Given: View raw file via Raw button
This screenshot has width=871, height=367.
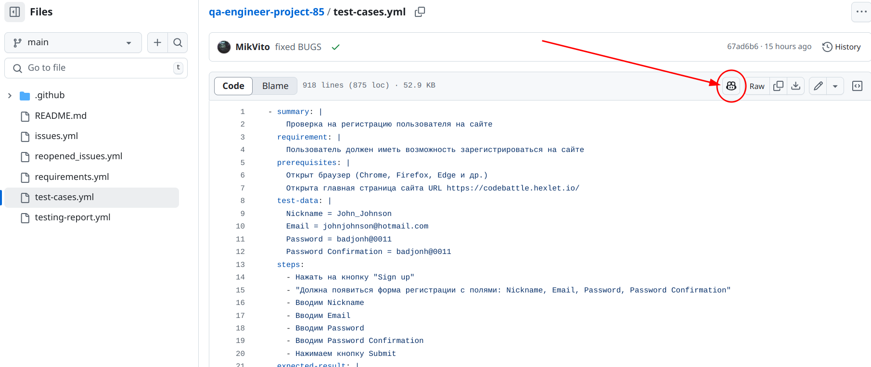Looking at the screenshot, I should tap(756, 86).
